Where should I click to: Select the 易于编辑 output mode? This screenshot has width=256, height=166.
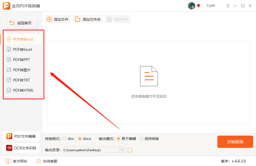(x=118, y=139)
